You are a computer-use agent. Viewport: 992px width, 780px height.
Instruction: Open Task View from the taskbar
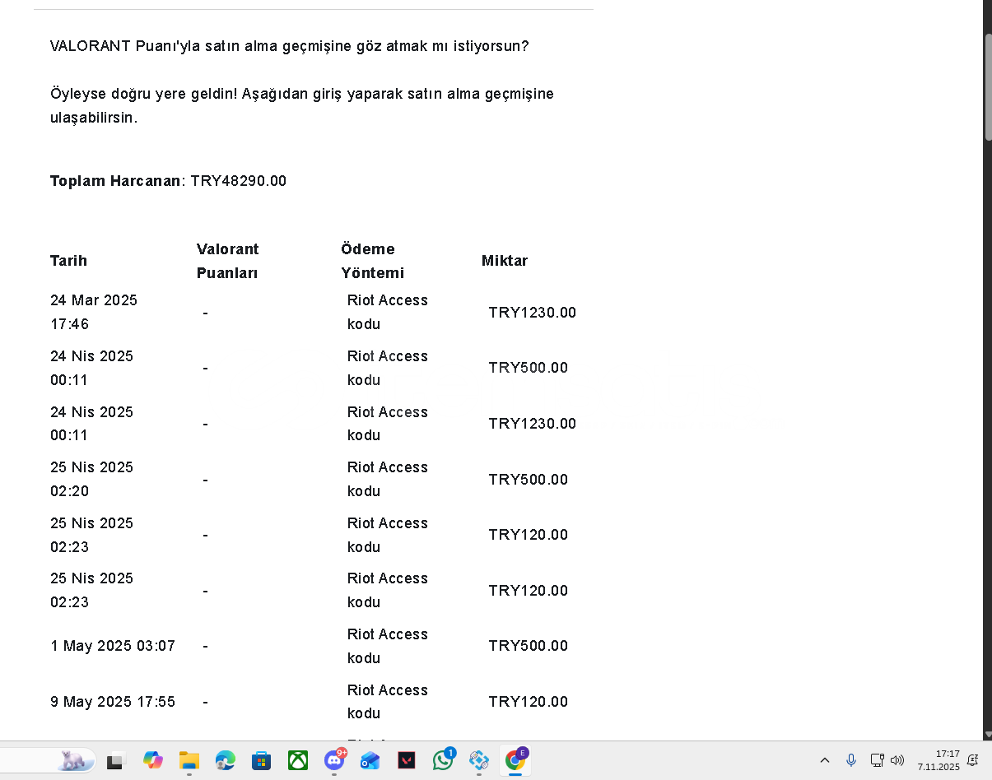[x=115, y=761]
